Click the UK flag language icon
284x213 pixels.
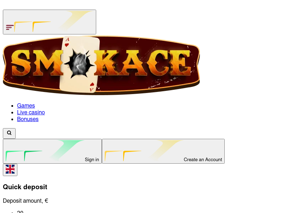click(x=10, y=169)
